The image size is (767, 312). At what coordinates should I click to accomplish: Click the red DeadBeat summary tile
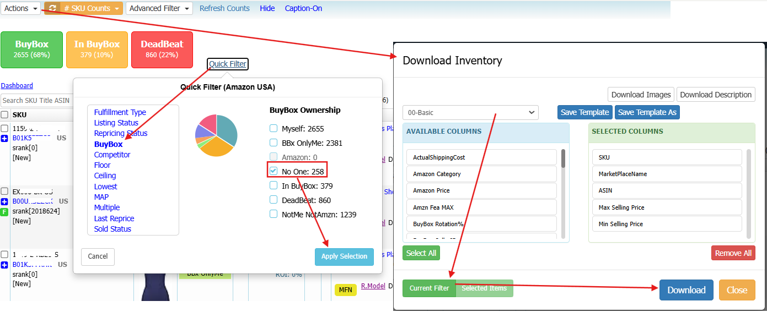[x=162, y=50]
